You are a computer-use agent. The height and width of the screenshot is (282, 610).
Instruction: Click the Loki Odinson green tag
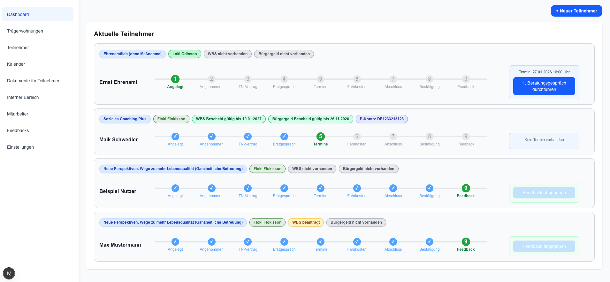coord(185,54)
